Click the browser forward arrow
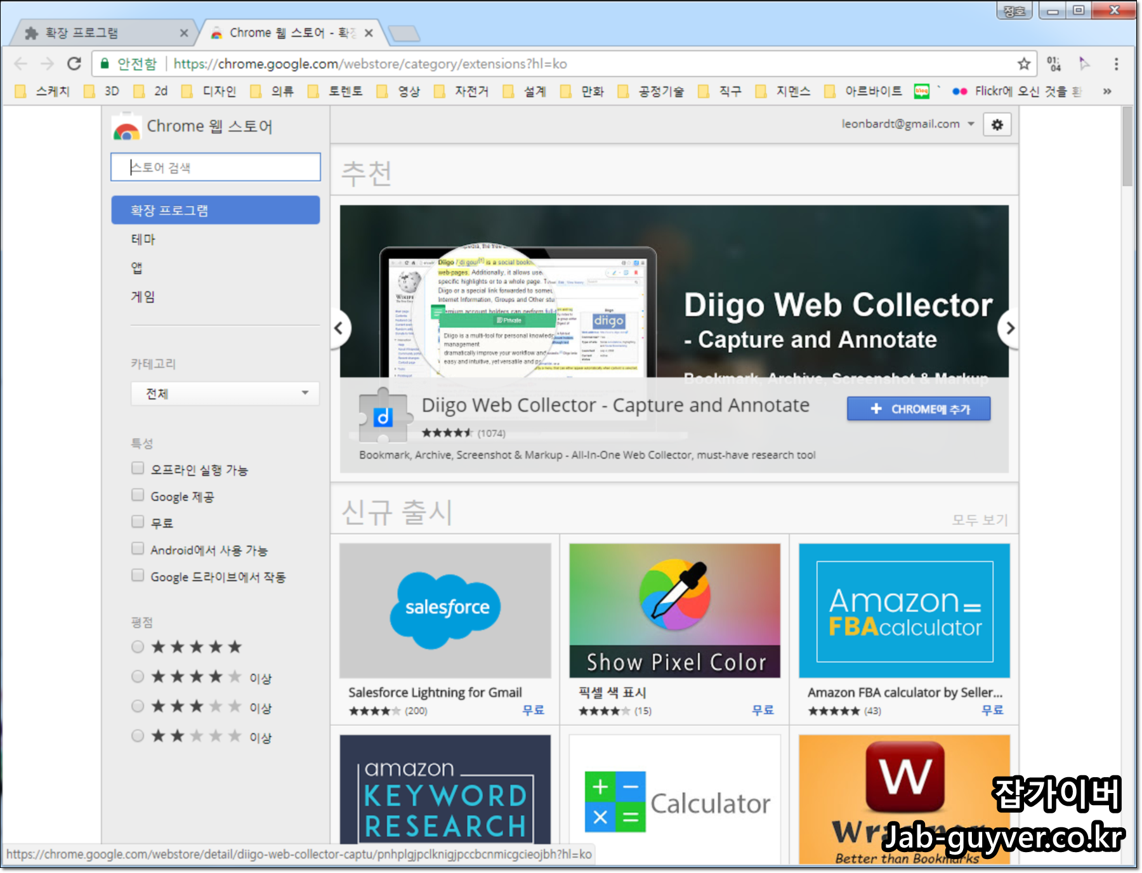 pyautogui.click(x=47, y=63)
